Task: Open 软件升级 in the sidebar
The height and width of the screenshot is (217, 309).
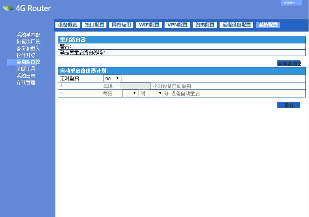Action: [26, 55]
